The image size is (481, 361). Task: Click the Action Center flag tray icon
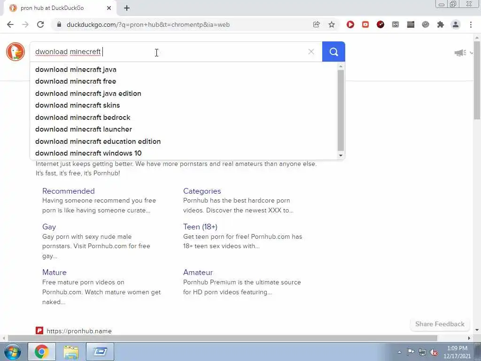coord(411,352)
